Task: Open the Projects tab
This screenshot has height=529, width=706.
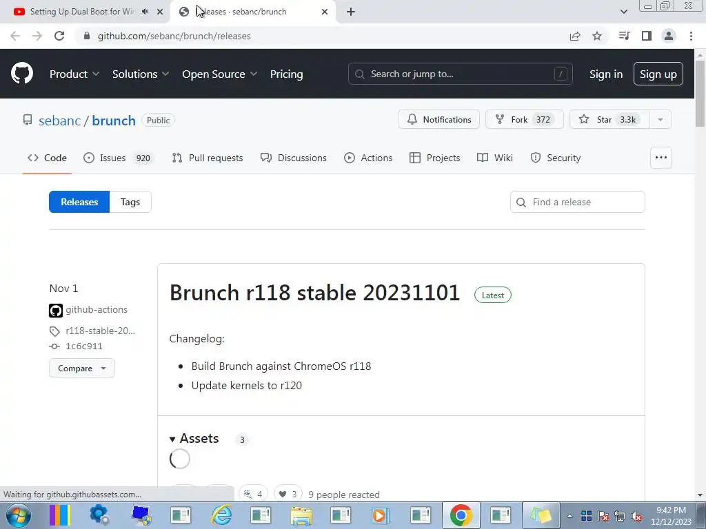Action: pyautogui.click(x=434, y=158)
